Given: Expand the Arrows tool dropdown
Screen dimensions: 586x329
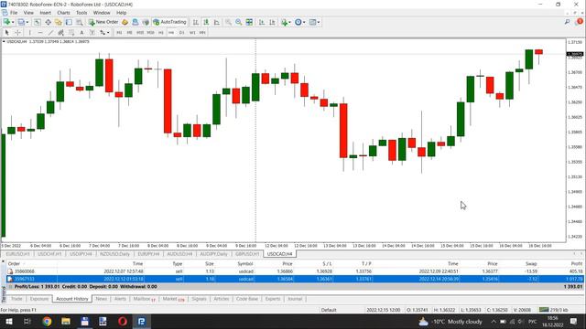Looking at the screenshot, I should (108, 33).
